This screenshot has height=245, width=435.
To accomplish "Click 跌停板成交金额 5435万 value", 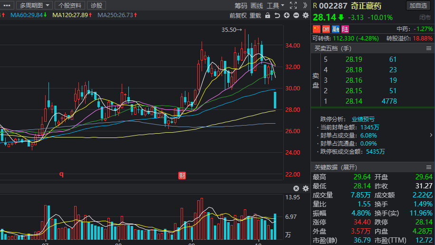I will click(376, 151).
